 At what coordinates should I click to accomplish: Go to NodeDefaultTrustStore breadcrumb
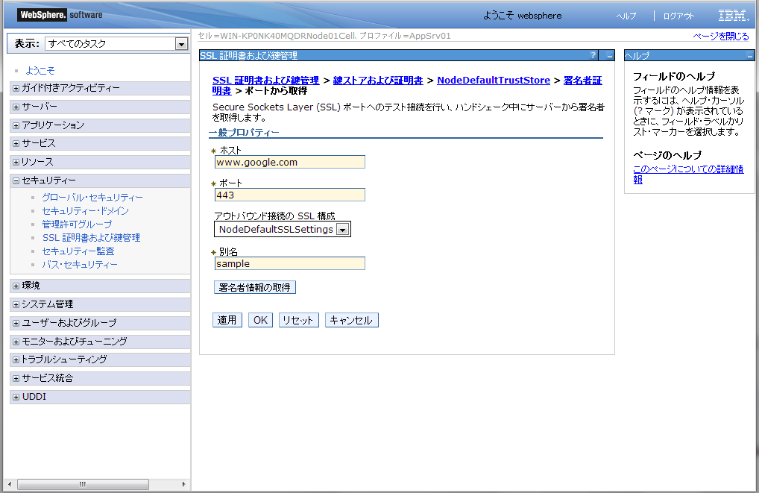tap(494, 81)
